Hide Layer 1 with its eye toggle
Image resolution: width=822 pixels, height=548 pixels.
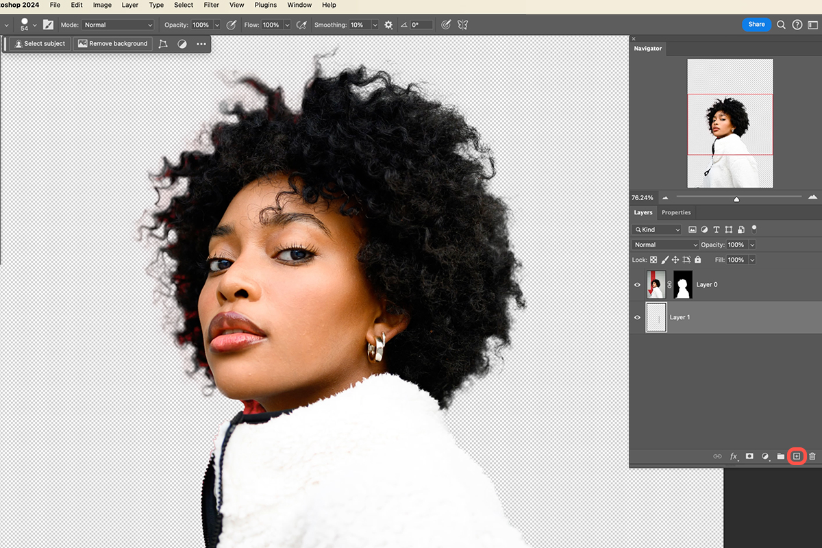(x=637, y=317)
